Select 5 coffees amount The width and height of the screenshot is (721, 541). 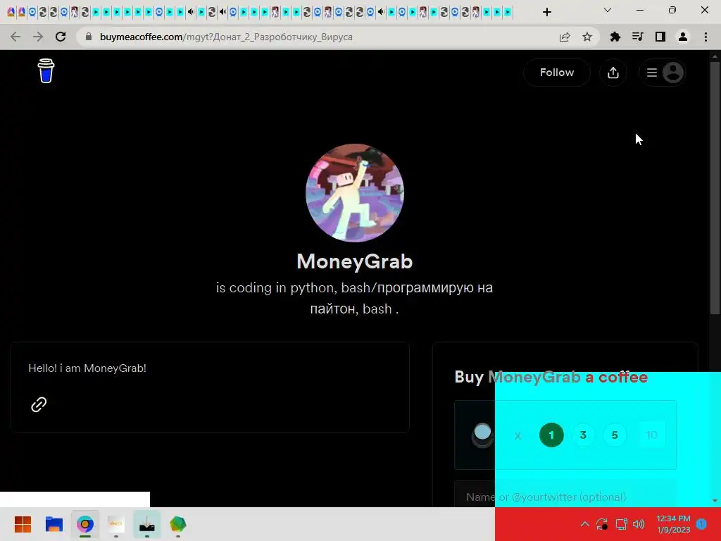(x=615, y=435)
